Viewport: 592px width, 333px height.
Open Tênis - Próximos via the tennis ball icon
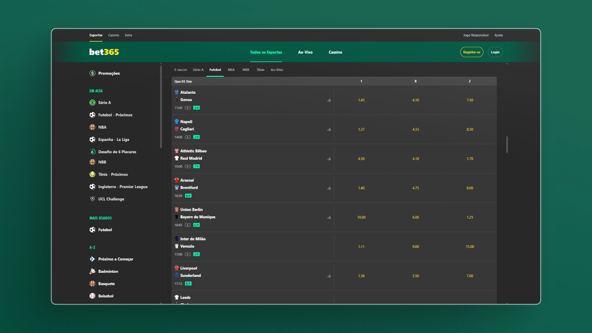(92, 174)
